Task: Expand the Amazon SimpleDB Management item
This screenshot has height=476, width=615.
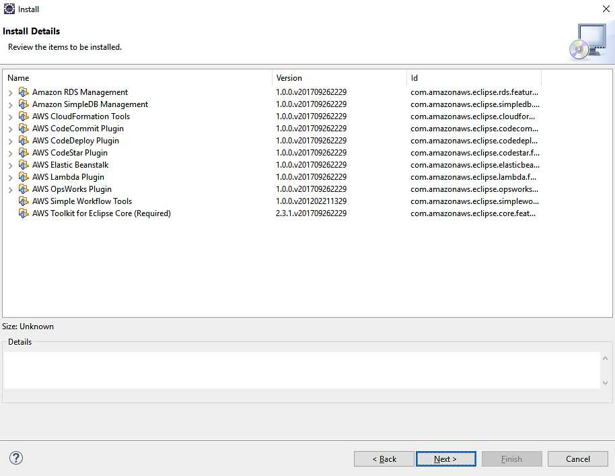Action: (x=11, y=105)
